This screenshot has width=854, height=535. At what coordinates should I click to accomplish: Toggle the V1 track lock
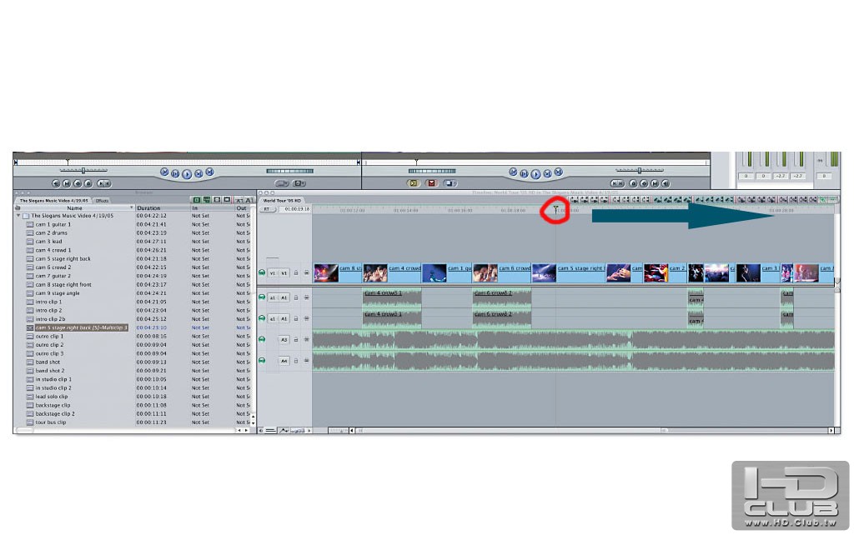coord(296,272)
